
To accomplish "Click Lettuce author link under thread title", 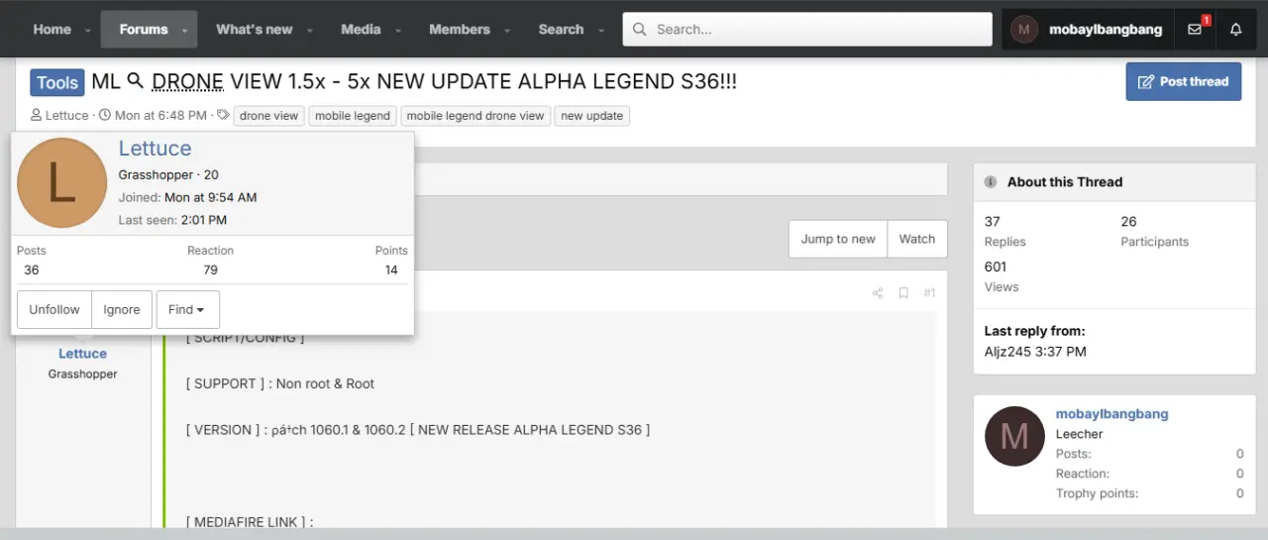I will tap(66, 116).
